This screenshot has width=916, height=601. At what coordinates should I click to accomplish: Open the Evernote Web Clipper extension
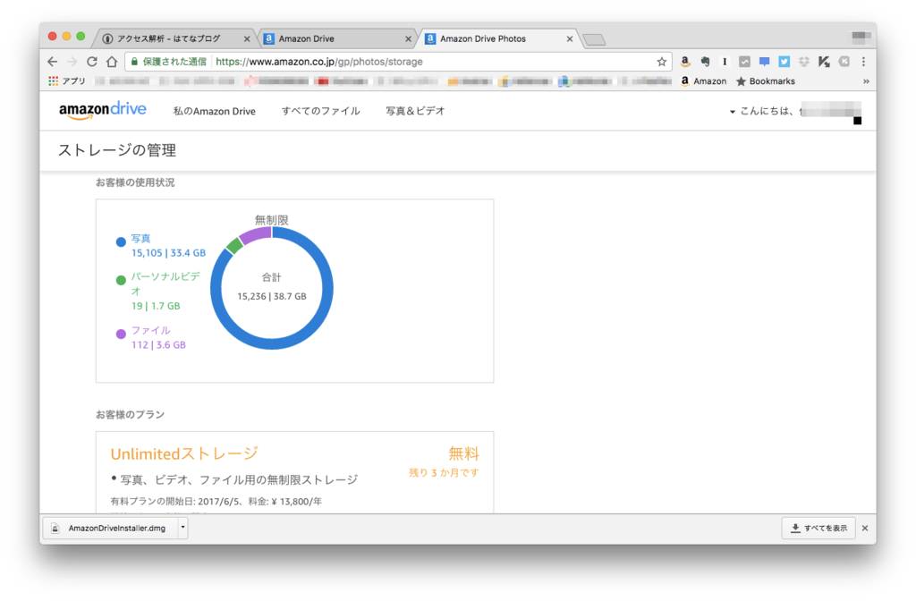[x=706, y=61]
